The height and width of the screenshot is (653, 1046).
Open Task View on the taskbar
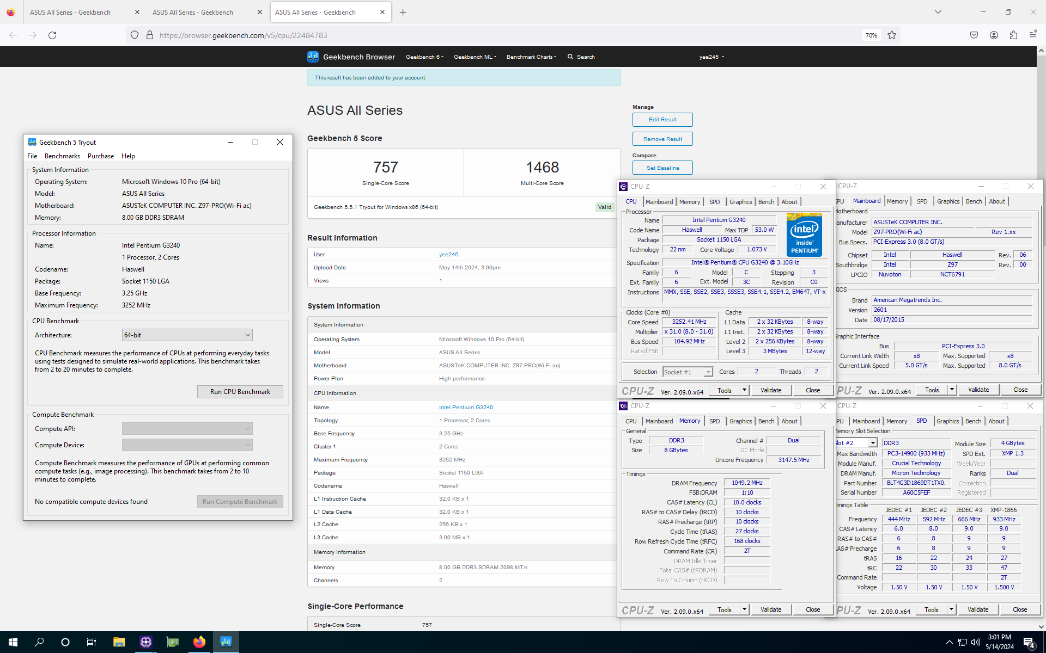point(92,642)
